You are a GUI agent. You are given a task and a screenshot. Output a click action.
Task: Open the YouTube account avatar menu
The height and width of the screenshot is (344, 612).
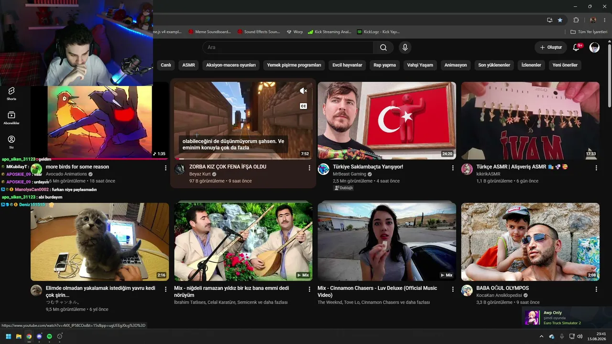(x=594, y=47)
